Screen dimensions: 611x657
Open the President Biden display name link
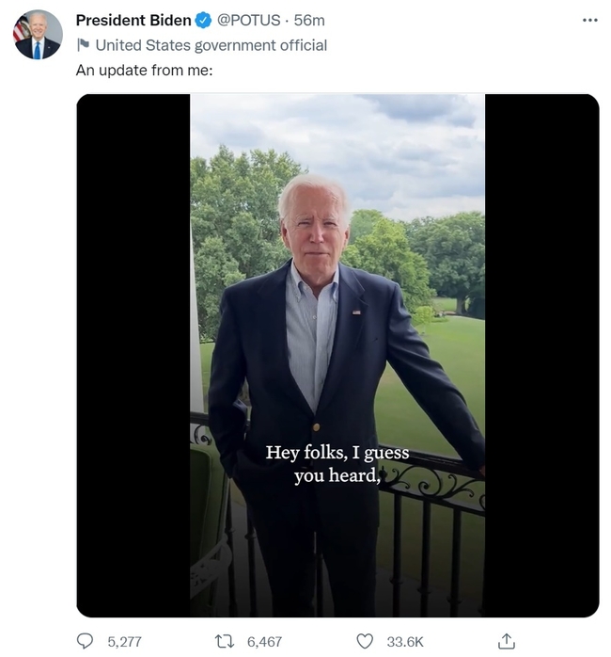point(133,20)
